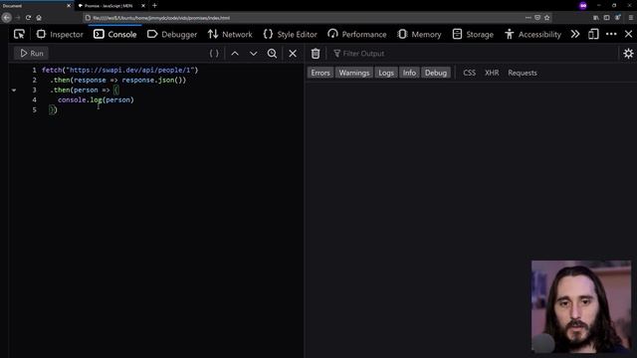Select the Document browser tab
The image size is (637, 358).
point(36,6)
